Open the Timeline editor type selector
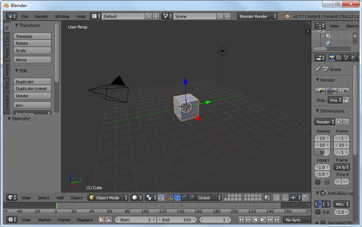362x227 pixels. [11, 220]
